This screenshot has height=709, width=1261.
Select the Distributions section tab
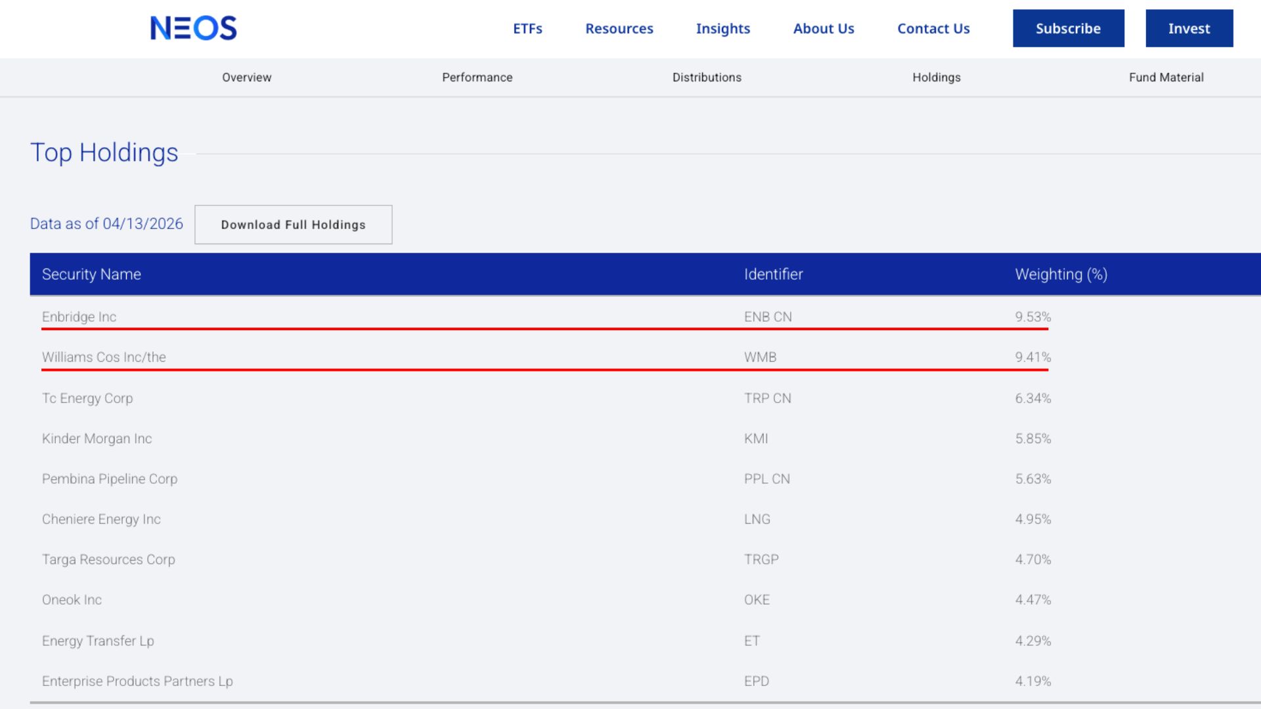click(707, 77)
